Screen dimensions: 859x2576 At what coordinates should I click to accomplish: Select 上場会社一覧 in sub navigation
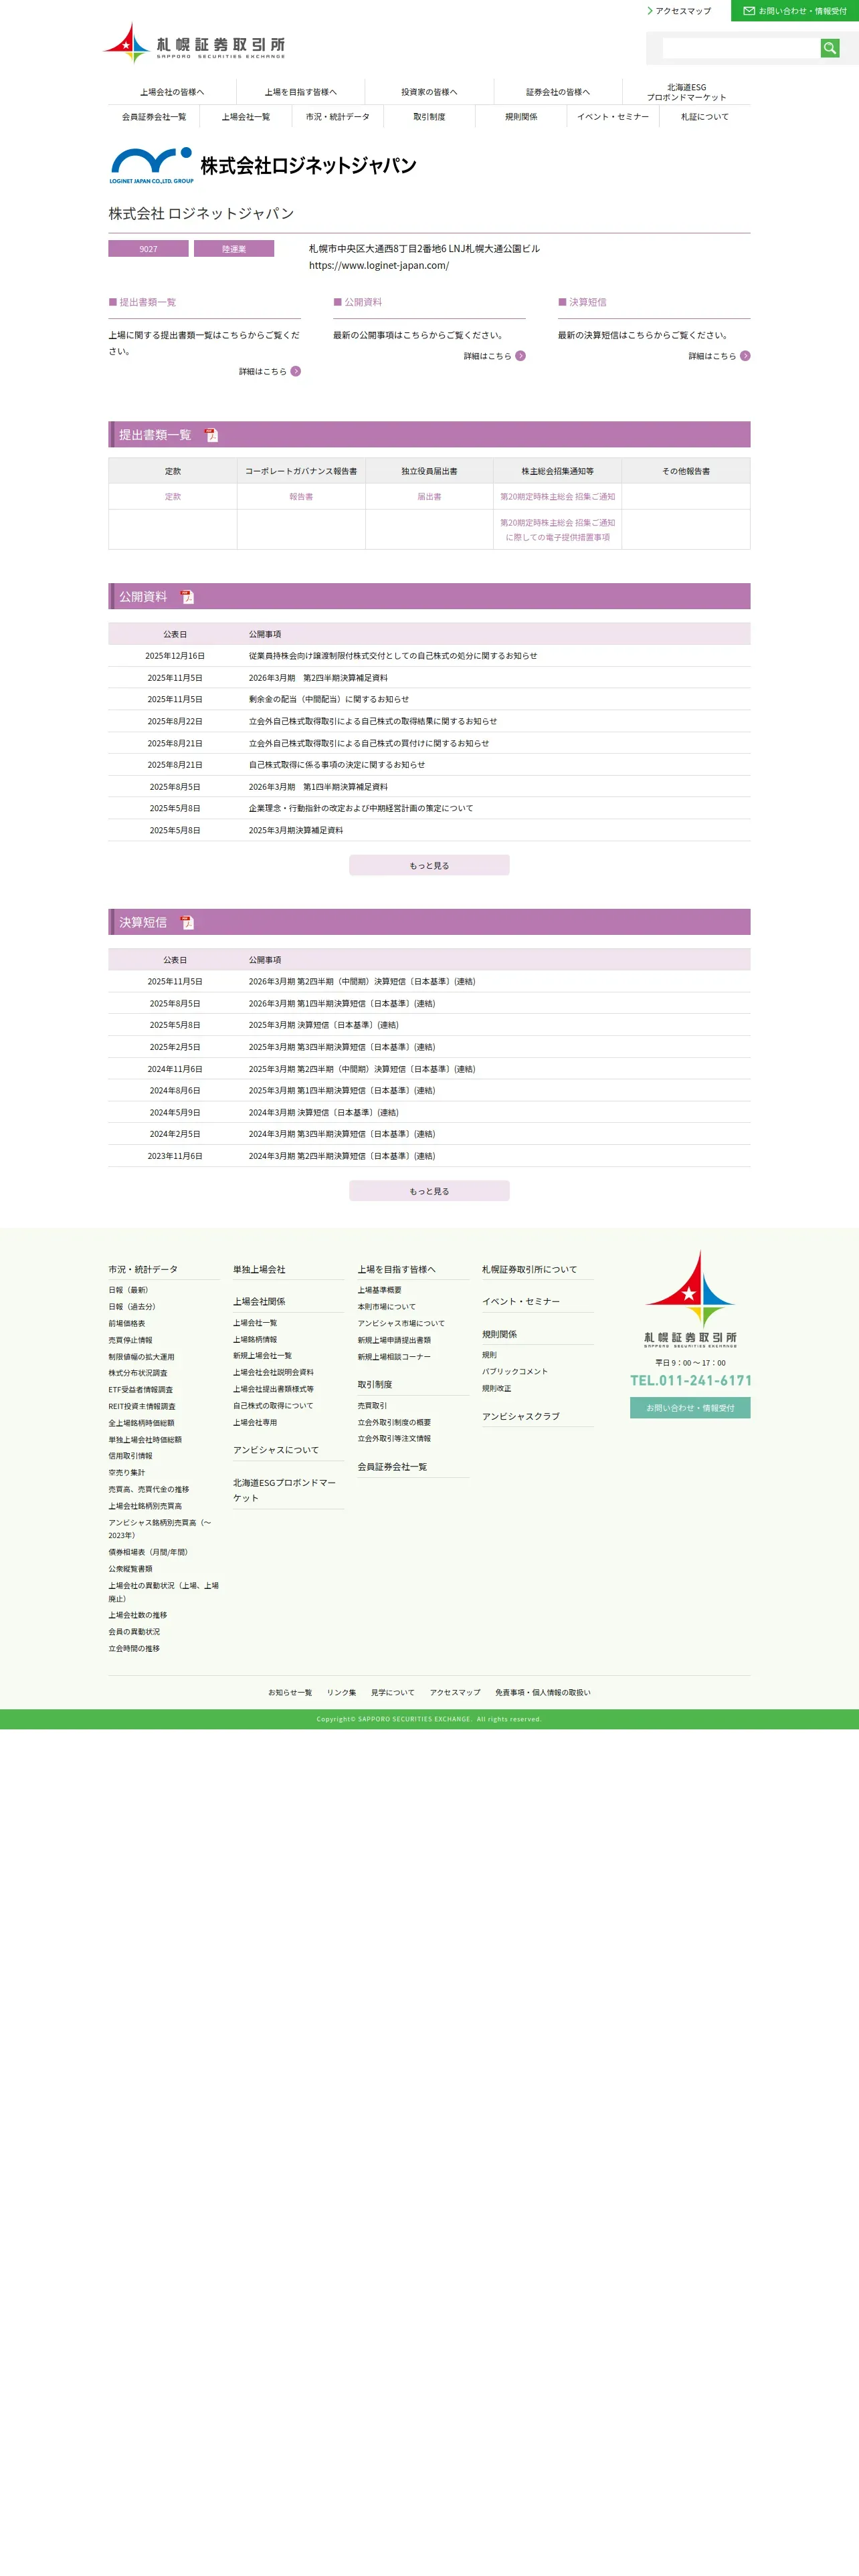coord(246,117)
